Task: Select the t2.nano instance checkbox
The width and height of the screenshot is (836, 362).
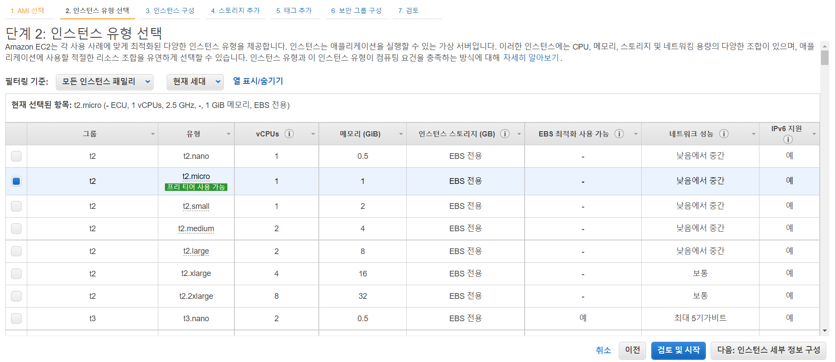Action: tap(16, 156)
